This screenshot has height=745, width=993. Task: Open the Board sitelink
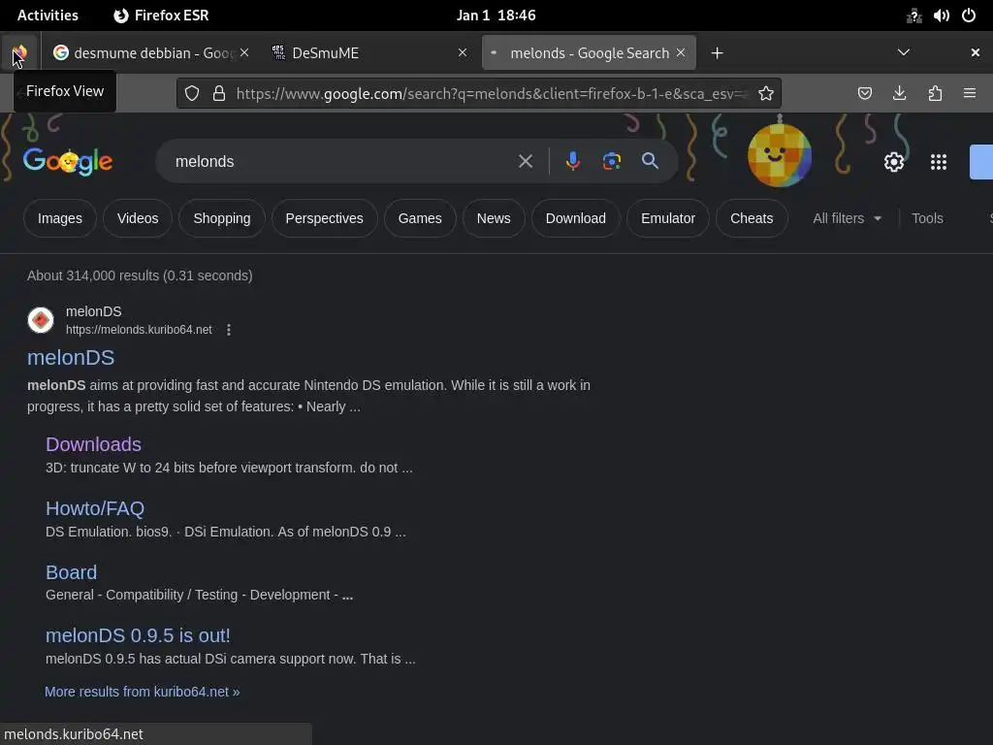tap(71, 572)
